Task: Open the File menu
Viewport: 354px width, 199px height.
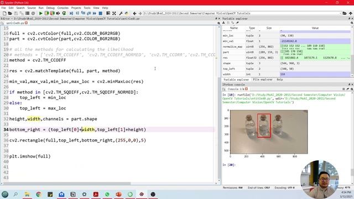Action: click(x=4, y=8)
